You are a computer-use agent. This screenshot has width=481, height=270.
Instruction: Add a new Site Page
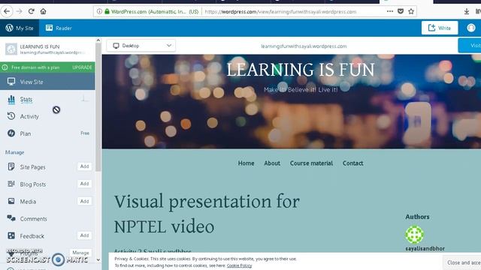tap(84, 166)
